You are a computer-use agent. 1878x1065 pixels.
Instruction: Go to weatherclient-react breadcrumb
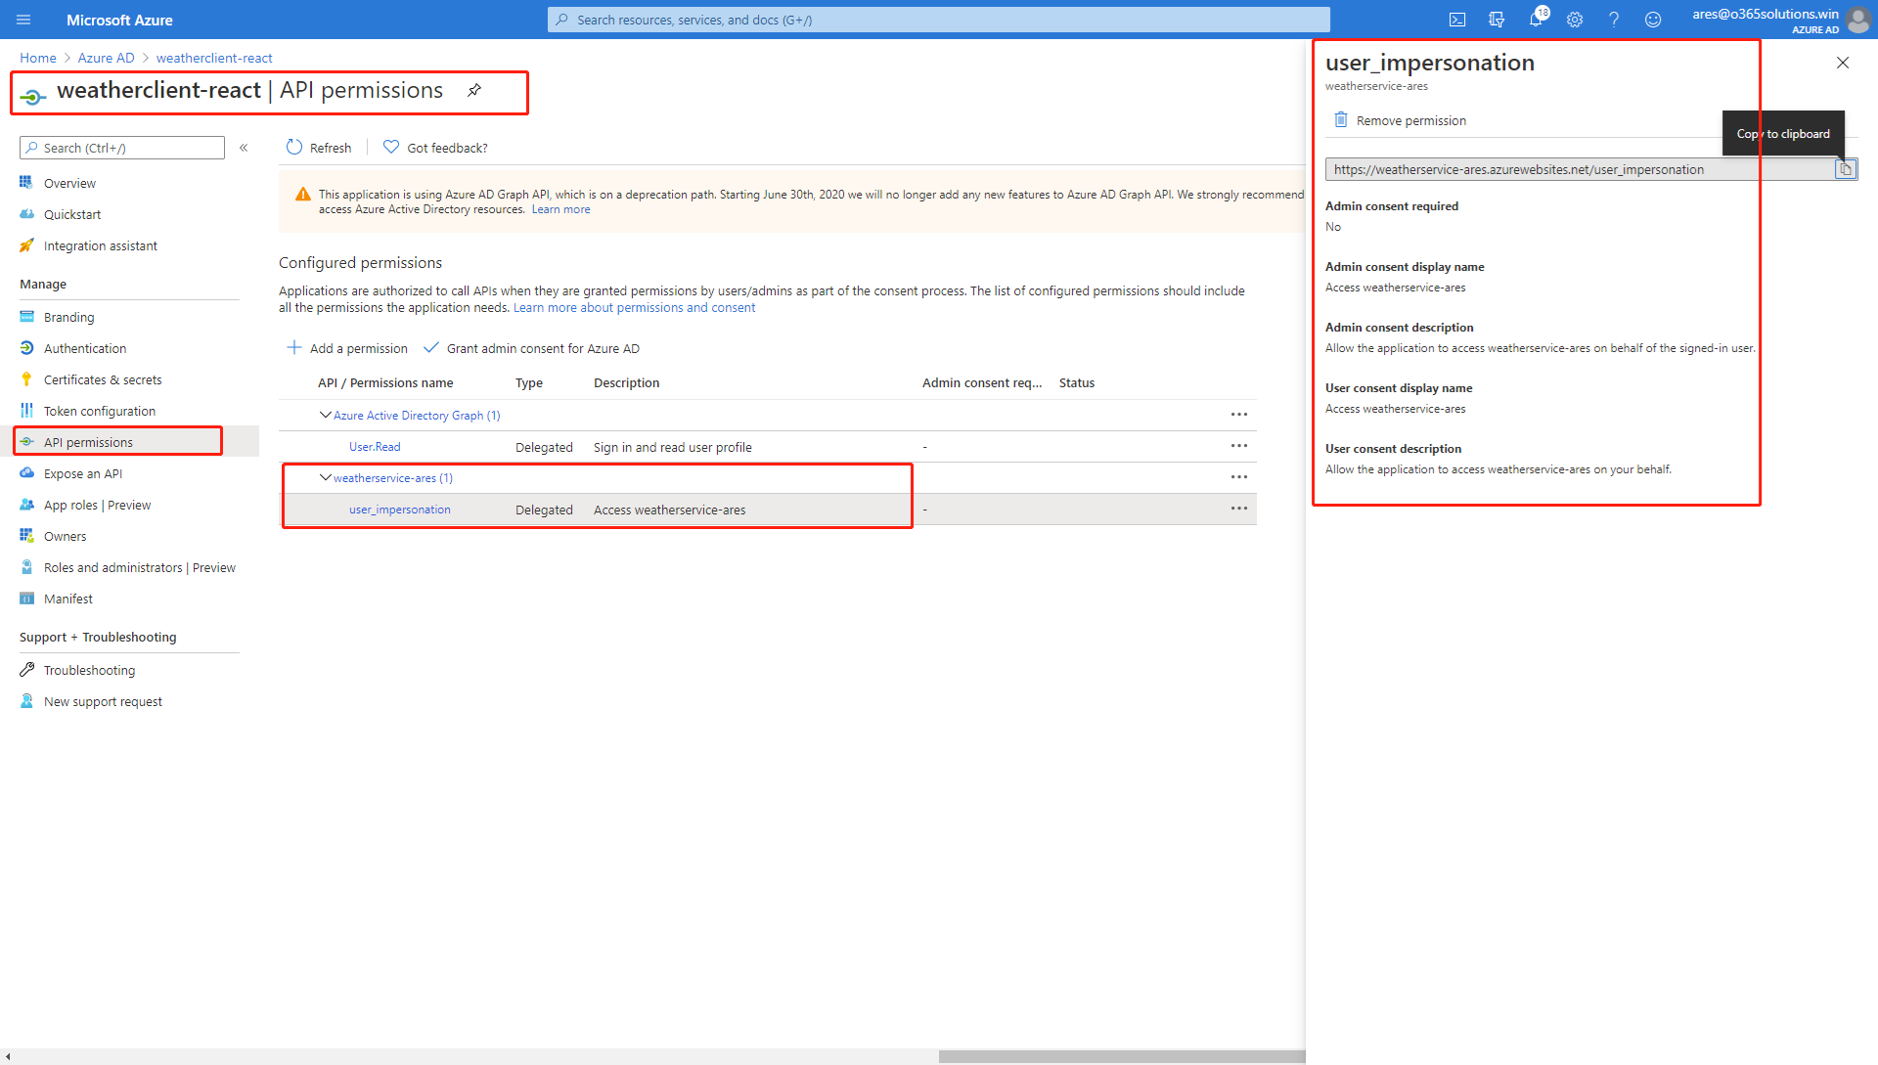(x=214, y=58)
